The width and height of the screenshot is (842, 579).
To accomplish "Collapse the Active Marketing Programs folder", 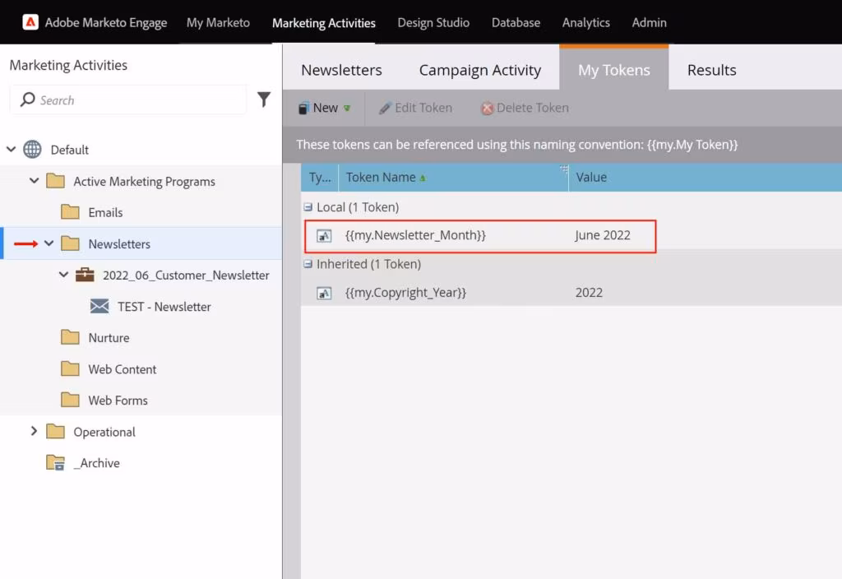I will coord(34,181).
